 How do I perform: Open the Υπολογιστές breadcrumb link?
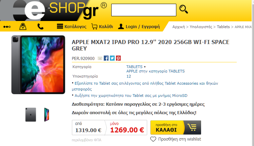pyautogui.click(x=201, y=27)
